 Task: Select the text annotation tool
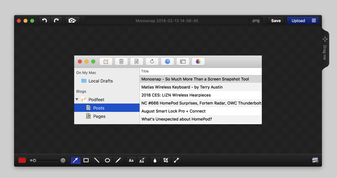coord(131,160)
